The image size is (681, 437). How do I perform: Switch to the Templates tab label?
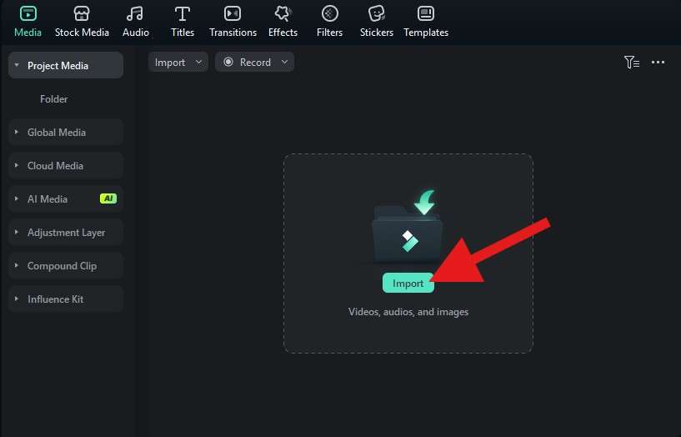[426, 33]
